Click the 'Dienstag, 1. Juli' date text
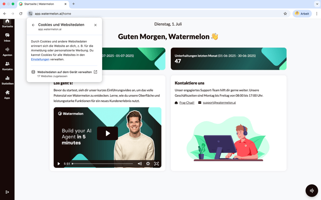 pos(168,24)
